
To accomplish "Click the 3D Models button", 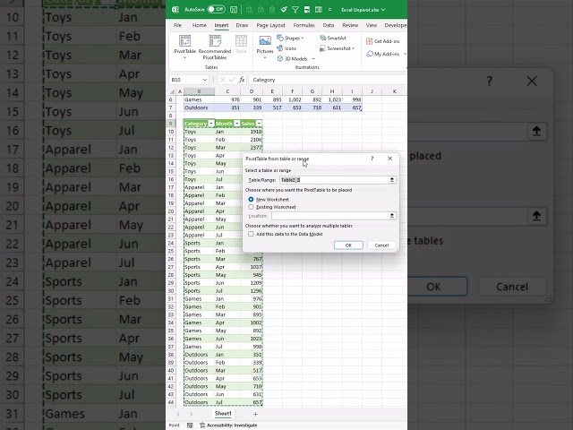I will 293,58.
